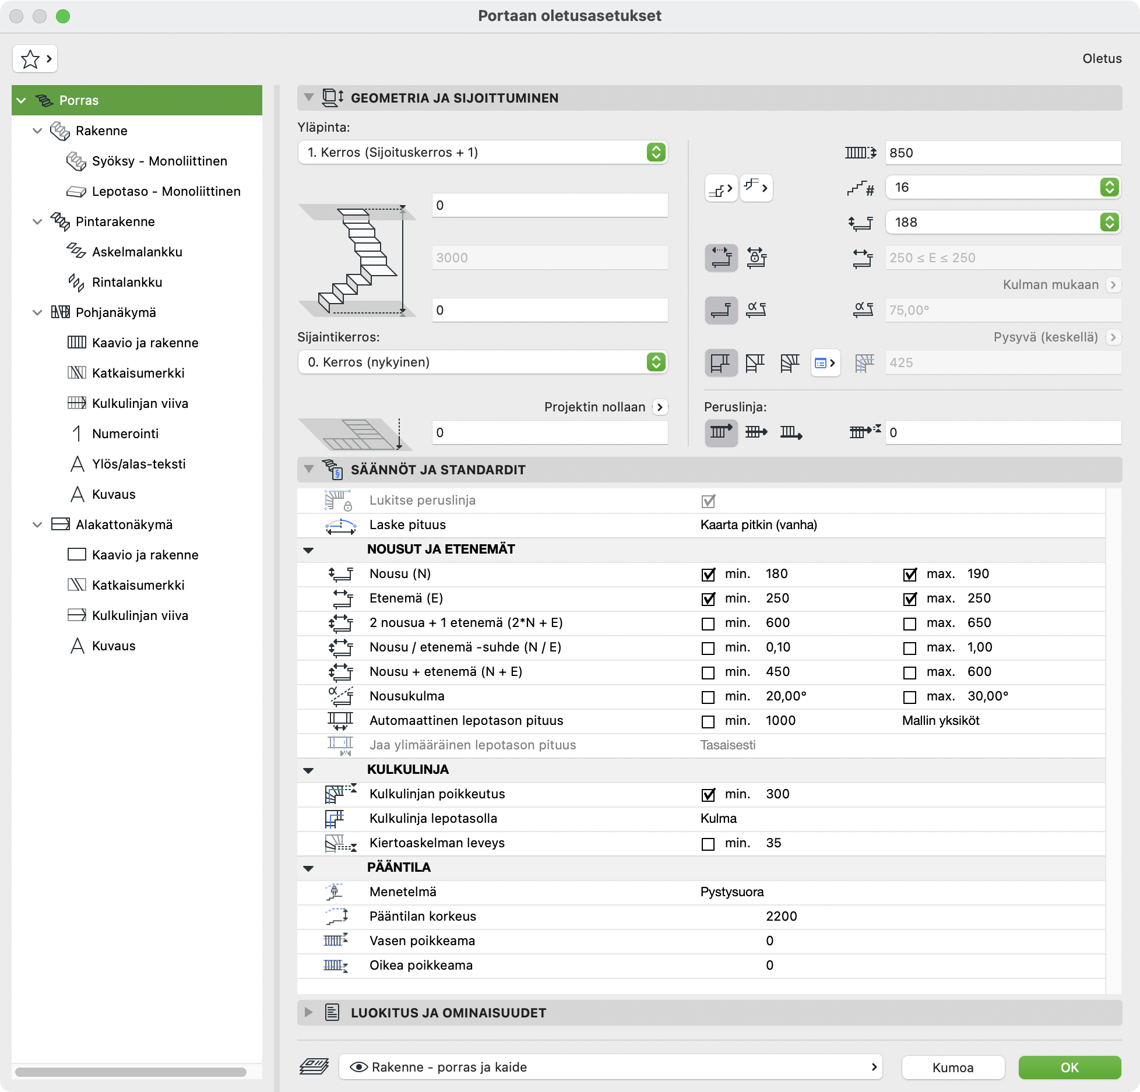Screen dimensions: 1140x1092
Task: Click the stair going-fixed icon button
Action: (x=721, y=258)
